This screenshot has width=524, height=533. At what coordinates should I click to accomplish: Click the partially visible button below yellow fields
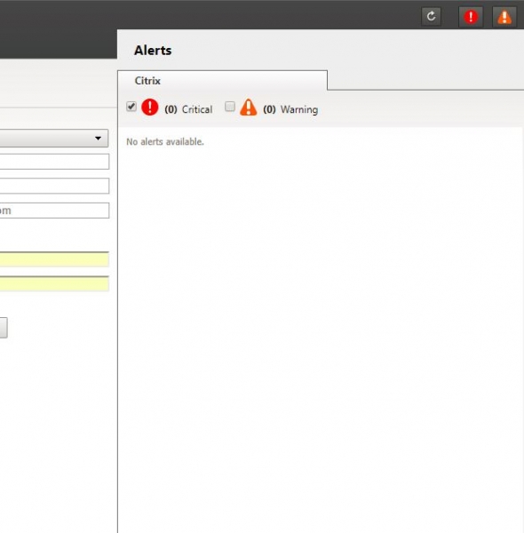tap(4, 328)
